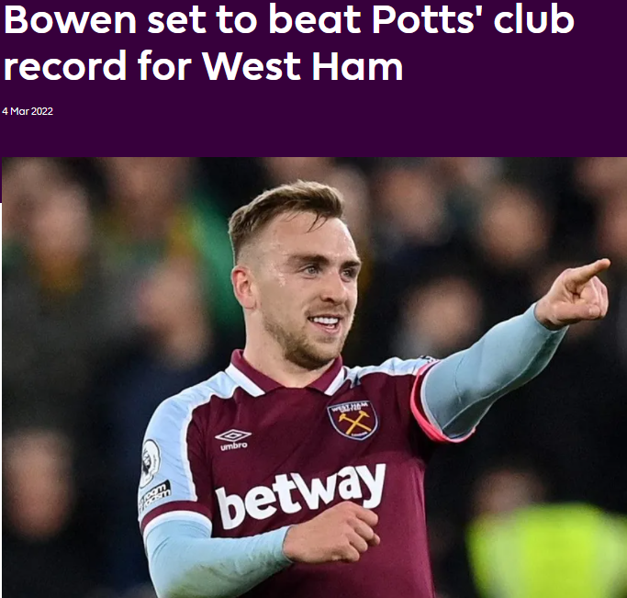The image size is (627, 598).
Task: Click the Premier League sleeve badge
Action: point(151,457)
